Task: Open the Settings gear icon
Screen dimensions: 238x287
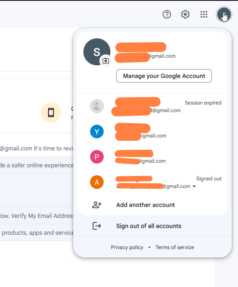Action: [185, 14]
